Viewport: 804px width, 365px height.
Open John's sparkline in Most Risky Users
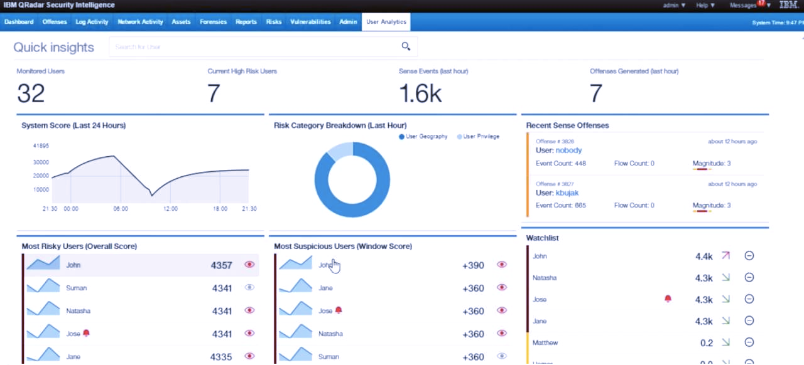click(43, 264)
